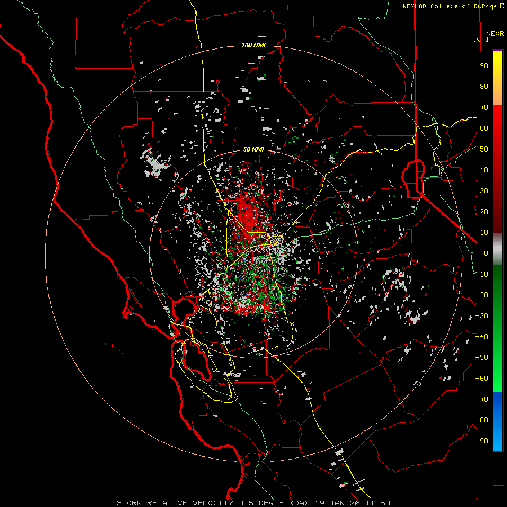This screenshot has height=507, width=507.
Task: Click the -80 value on the velocity scale
Action: pyautogui.click(x=482, y=420)
